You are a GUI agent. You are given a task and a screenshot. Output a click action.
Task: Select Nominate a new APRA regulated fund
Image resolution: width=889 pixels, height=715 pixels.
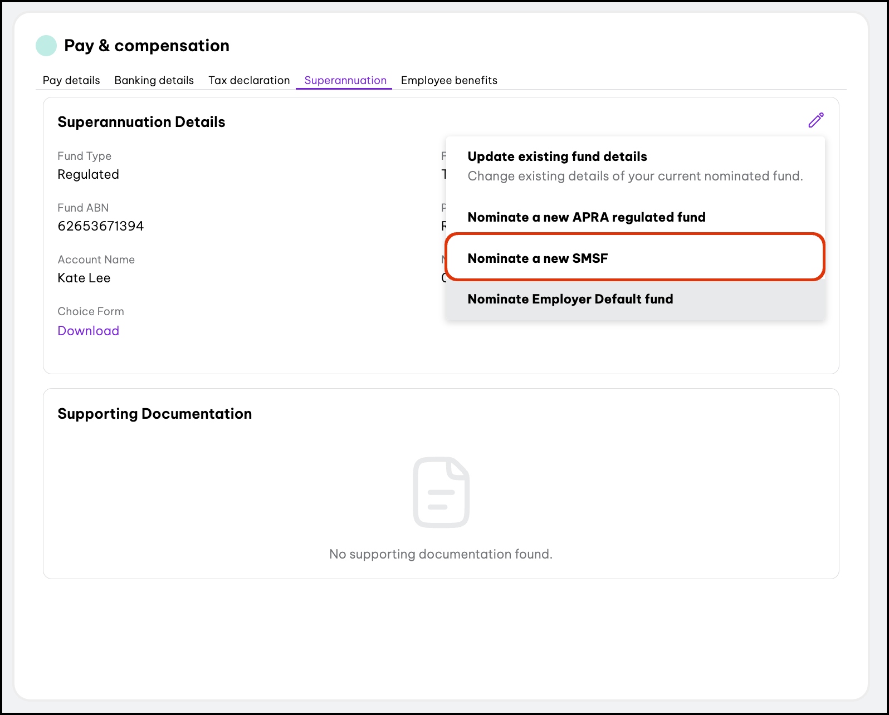pyautogui.click(x=586, y=217)
